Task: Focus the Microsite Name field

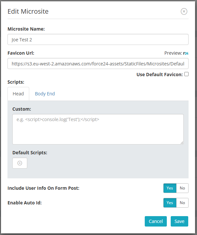Action: click(98, 40)
